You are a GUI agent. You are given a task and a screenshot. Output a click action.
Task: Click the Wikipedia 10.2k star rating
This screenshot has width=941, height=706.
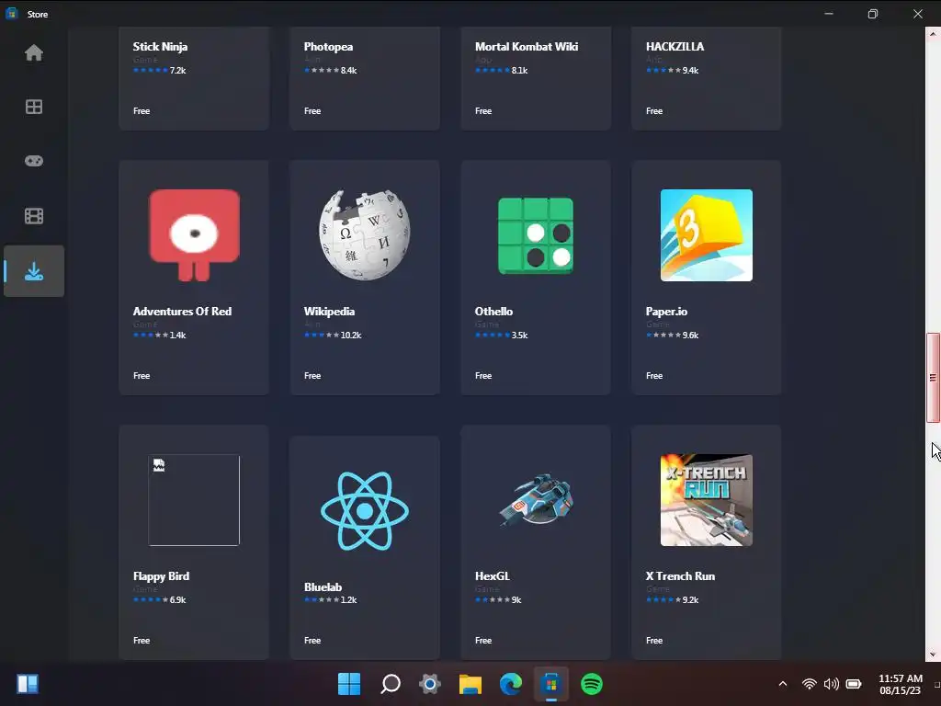(333, 335)
